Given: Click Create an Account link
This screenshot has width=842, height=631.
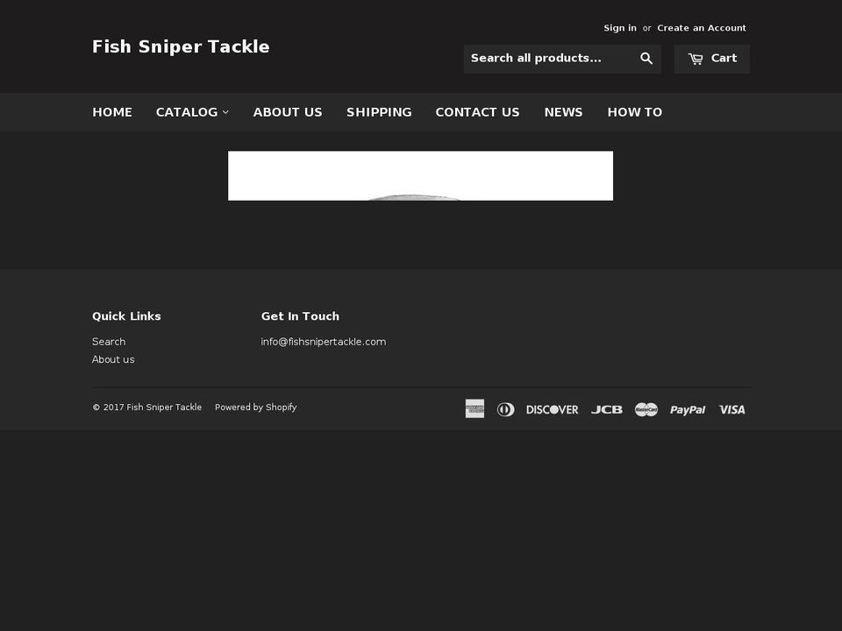Looking at the screenshot, I should point(702,28).
